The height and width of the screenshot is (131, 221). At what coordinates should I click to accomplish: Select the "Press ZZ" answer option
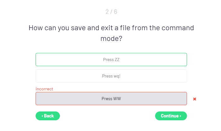tap(111, 60)
